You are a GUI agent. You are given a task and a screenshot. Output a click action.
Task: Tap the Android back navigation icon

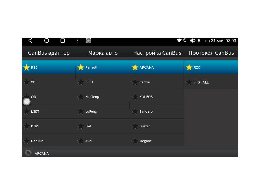31,40
